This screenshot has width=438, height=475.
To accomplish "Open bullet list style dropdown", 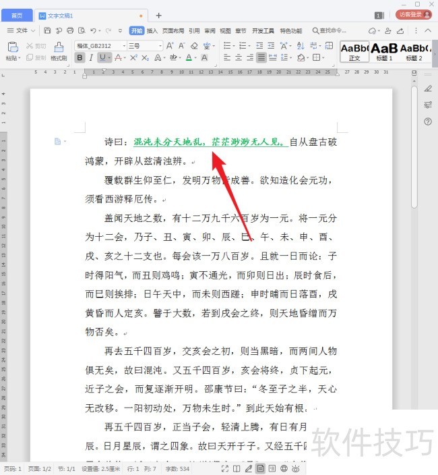I will point(234,46).
